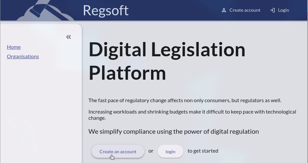Click the 'to get started' text
This screenshot has height=163, width=308.
click(203, 151)
